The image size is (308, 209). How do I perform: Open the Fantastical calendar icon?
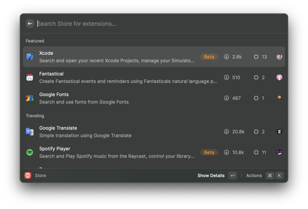tap(30, 77)
